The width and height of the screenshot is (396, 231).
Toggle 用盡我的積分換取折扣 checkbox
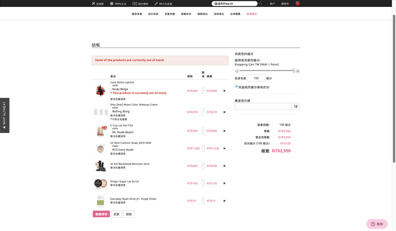coord(237,86)
